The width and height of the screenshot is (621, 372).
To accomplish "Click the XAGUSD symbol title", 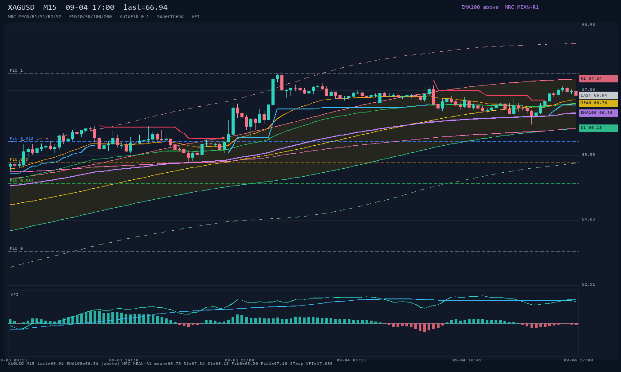I will 21,8.
